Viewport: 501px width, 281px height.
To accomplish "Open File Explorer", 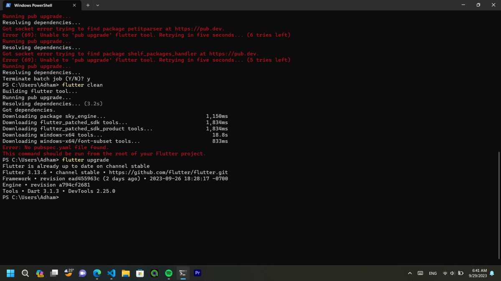I will coord(126,273).
